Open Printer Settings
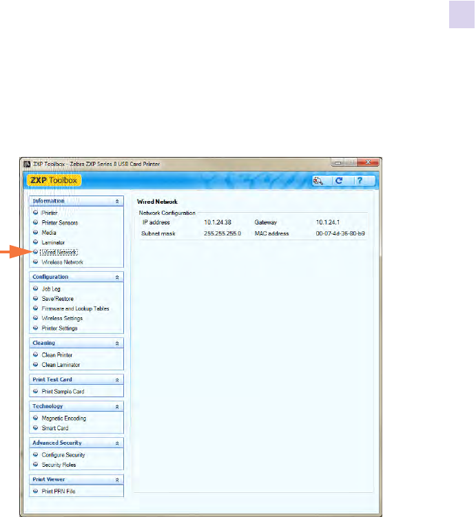 (59, 328)
